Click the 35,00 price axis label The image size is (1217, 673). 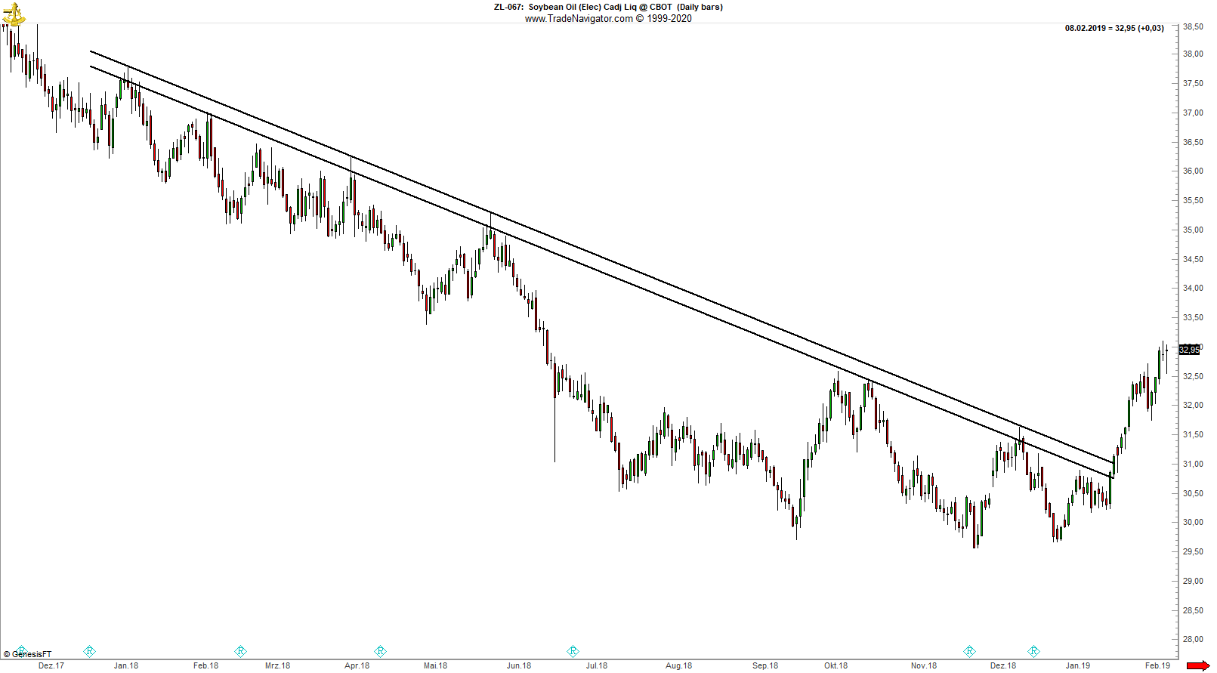(x=1193, y=230)
